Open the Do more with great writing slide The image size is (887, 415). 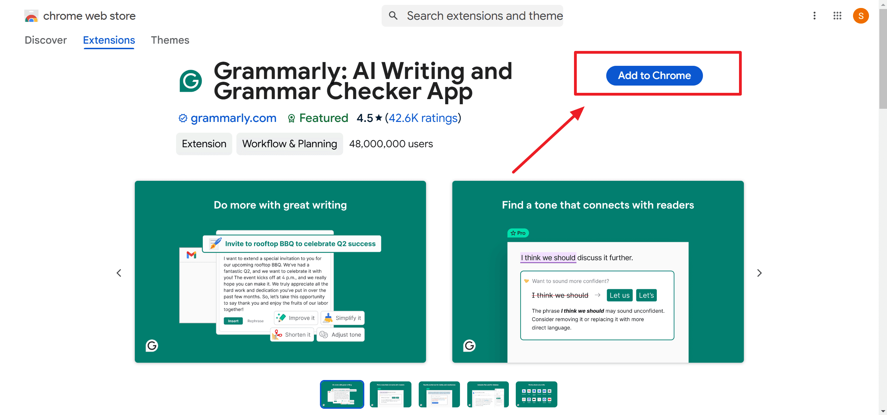tap(280, 272)
